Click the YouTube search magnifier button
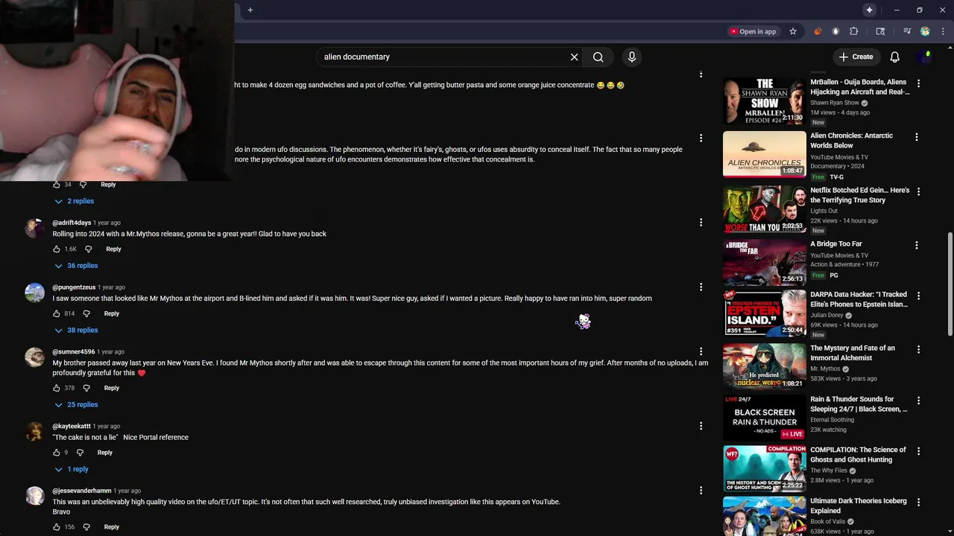The height and width of the screenshot is (536, 954). [x=598, y=57]
